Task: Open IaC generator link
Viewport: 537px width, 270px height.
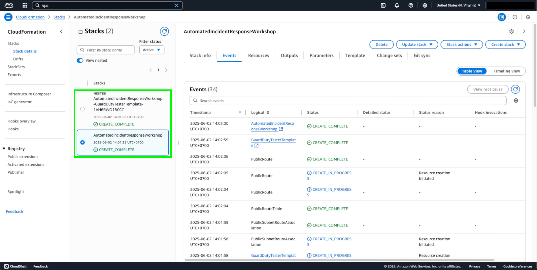Action: click(19, 102)
